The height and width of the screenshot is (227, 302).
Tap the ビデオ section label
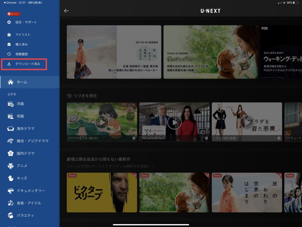[x=12, y=94]
